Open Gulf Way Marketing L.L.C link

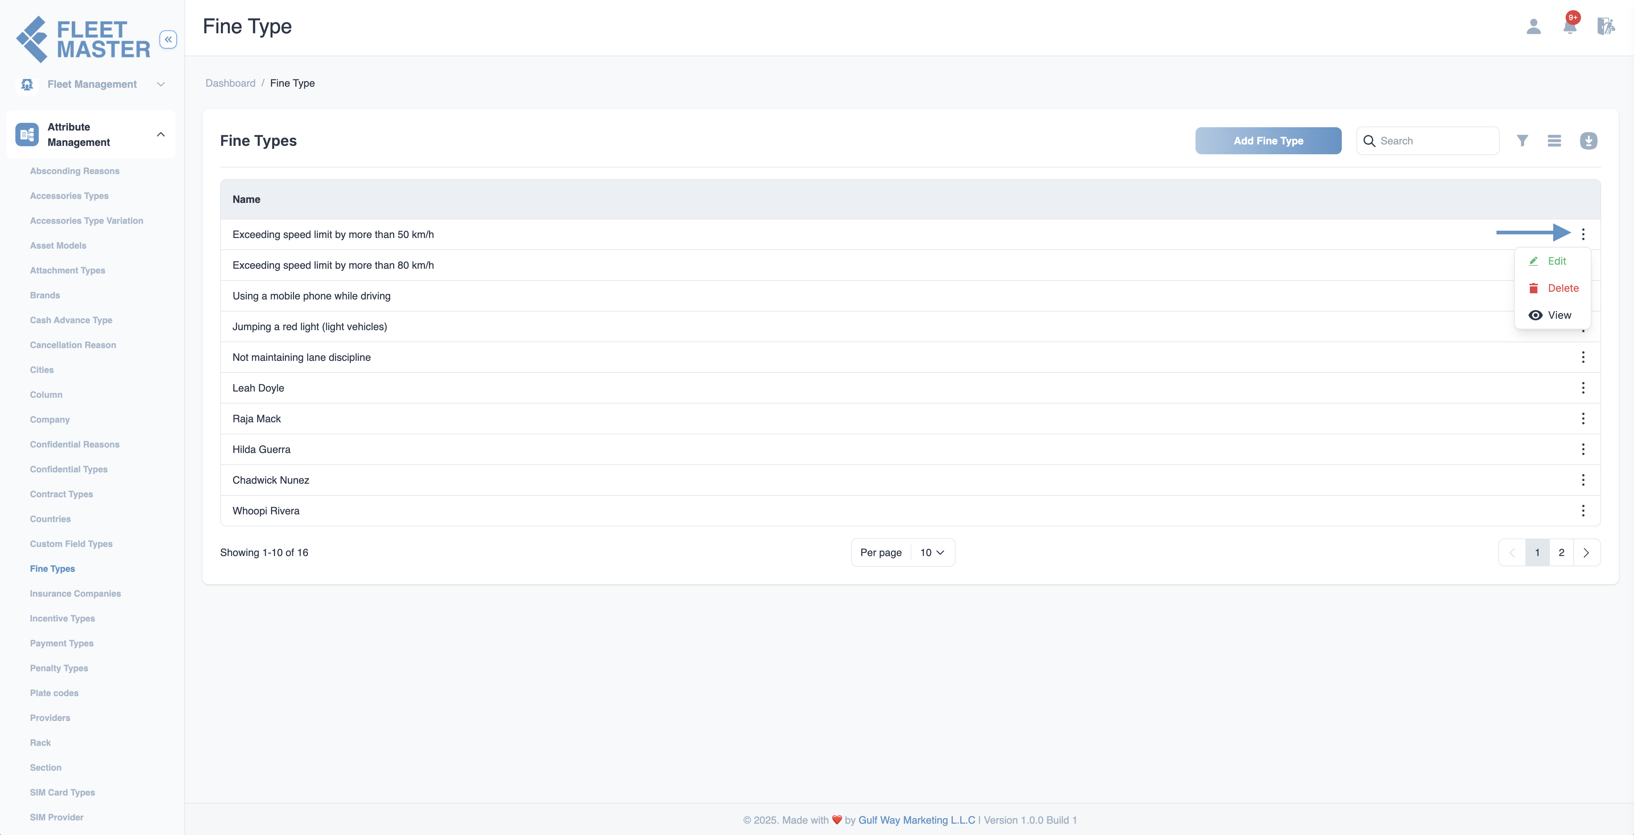click(x=916, y=820)
